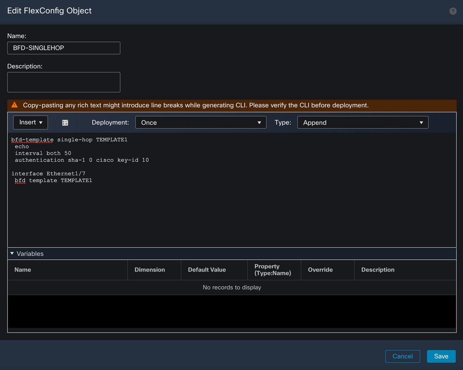Click the Name field containing BFD-SINGLEHOP
This screenshot has height=370, width=463.
click(63, 48)
